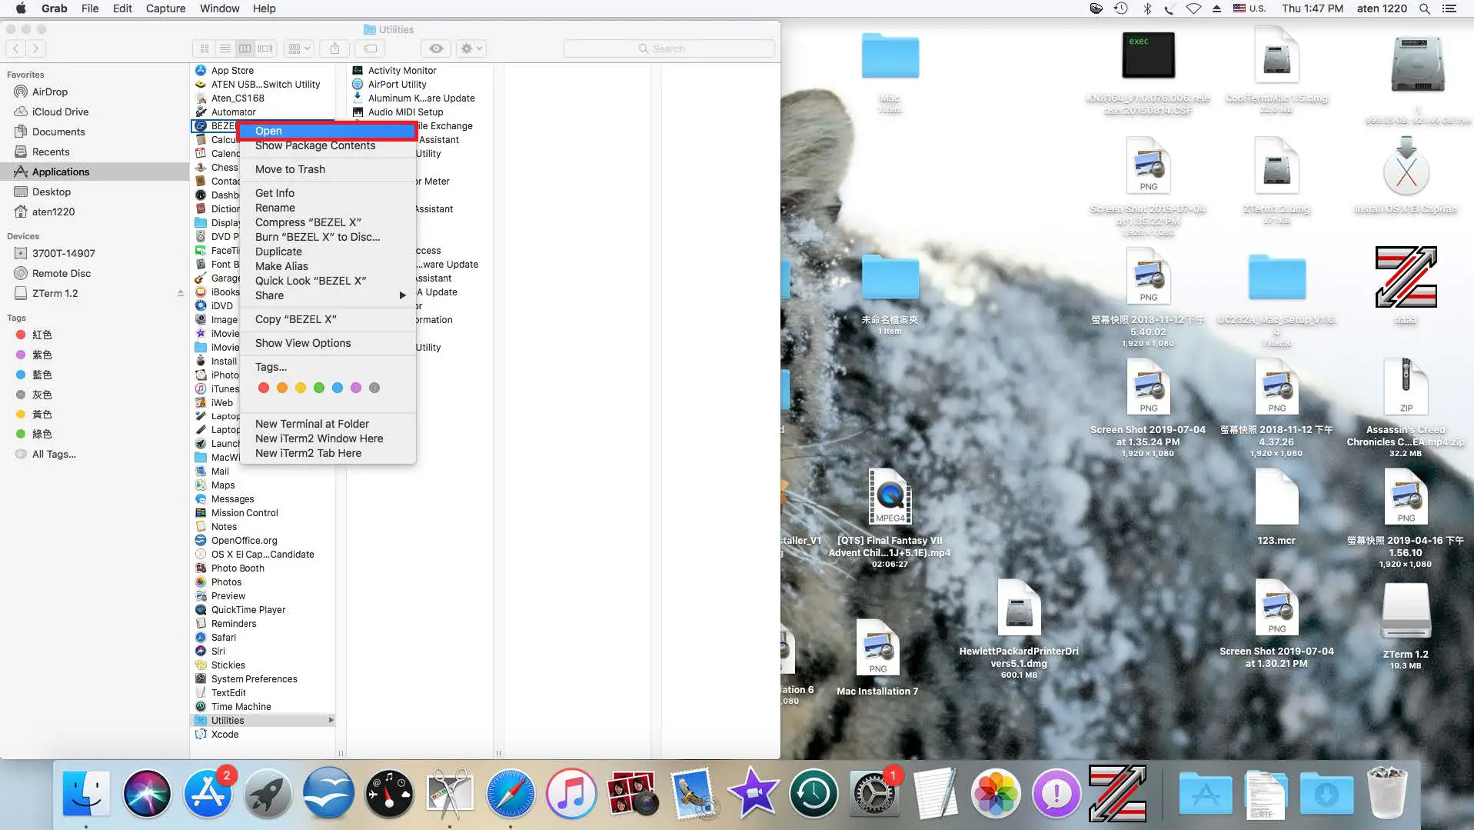
Task: Switch to Icon view
Action: pyautogui.click(x=205, y=48)
